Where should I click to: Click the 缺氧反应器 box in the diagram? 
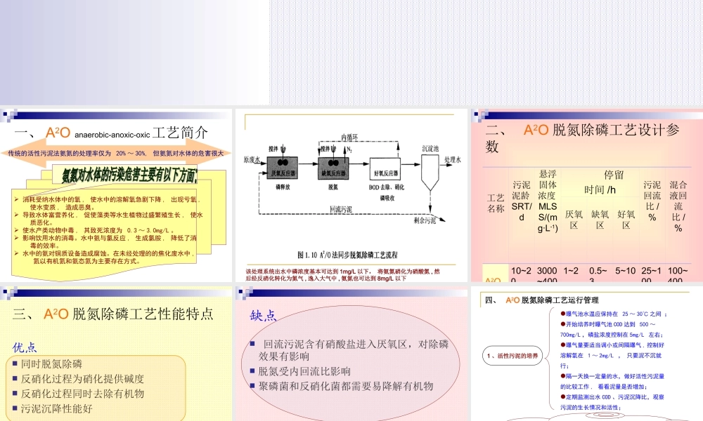[x=333, y=168]
